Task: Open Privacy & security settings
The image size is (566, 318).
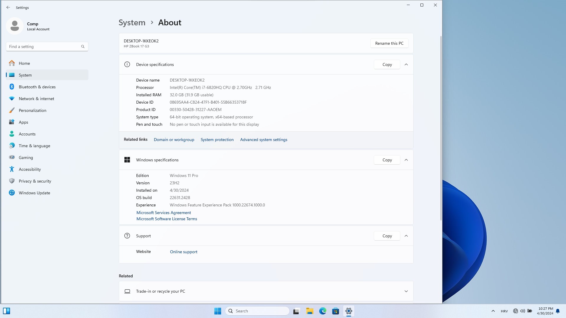Action: [47, 181]
